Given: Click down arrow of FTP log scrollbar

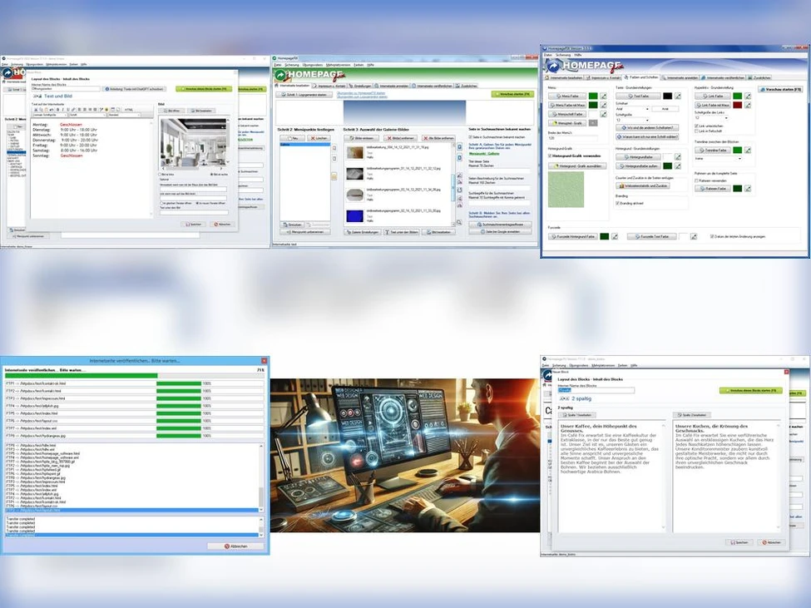Looking at the screenshot, I should [x=260, y=510].
